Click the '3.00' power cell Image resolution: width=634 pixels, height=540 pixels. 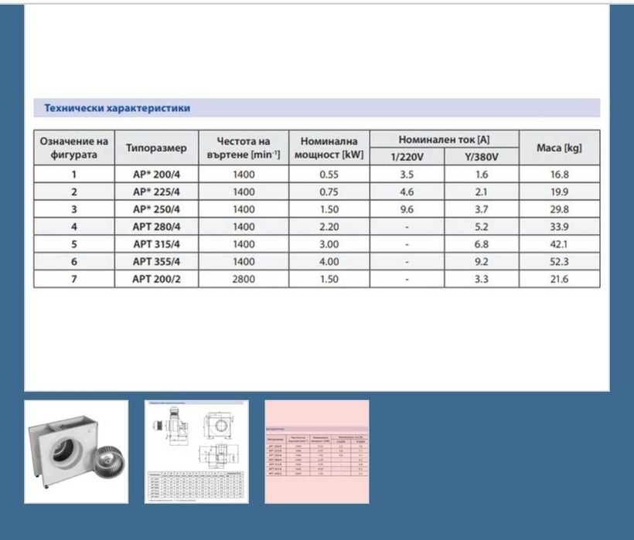tap(329, 244)
